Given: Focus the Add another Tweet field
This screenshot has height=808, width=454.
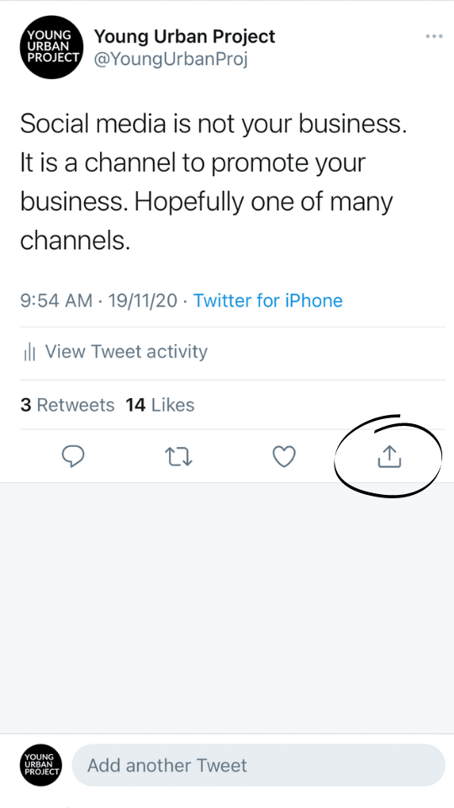Looking at the screenshot, I should coord(258,765).
